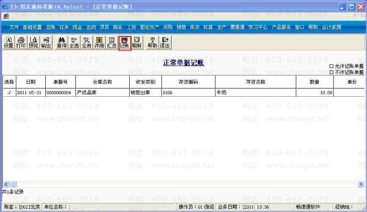The width and height of the screenshot is (367, 212).
Task: Select the 牛奶 inventory name cell
Action: click(x=256, y=92)
